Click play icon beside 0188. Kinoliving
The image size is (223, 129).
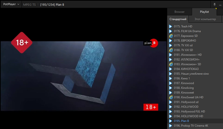170,88
